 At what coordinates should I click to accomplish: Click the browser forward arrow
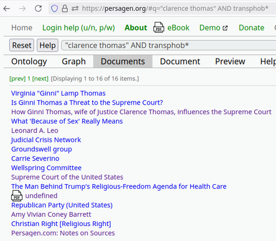pyautogui.click(x=22, y=9)
